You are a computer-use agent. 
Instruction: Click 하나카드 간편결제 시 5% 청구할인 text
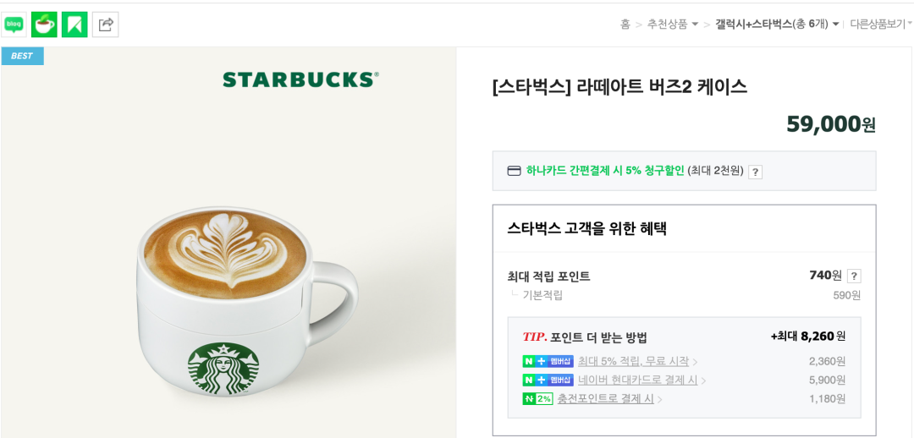604,172
